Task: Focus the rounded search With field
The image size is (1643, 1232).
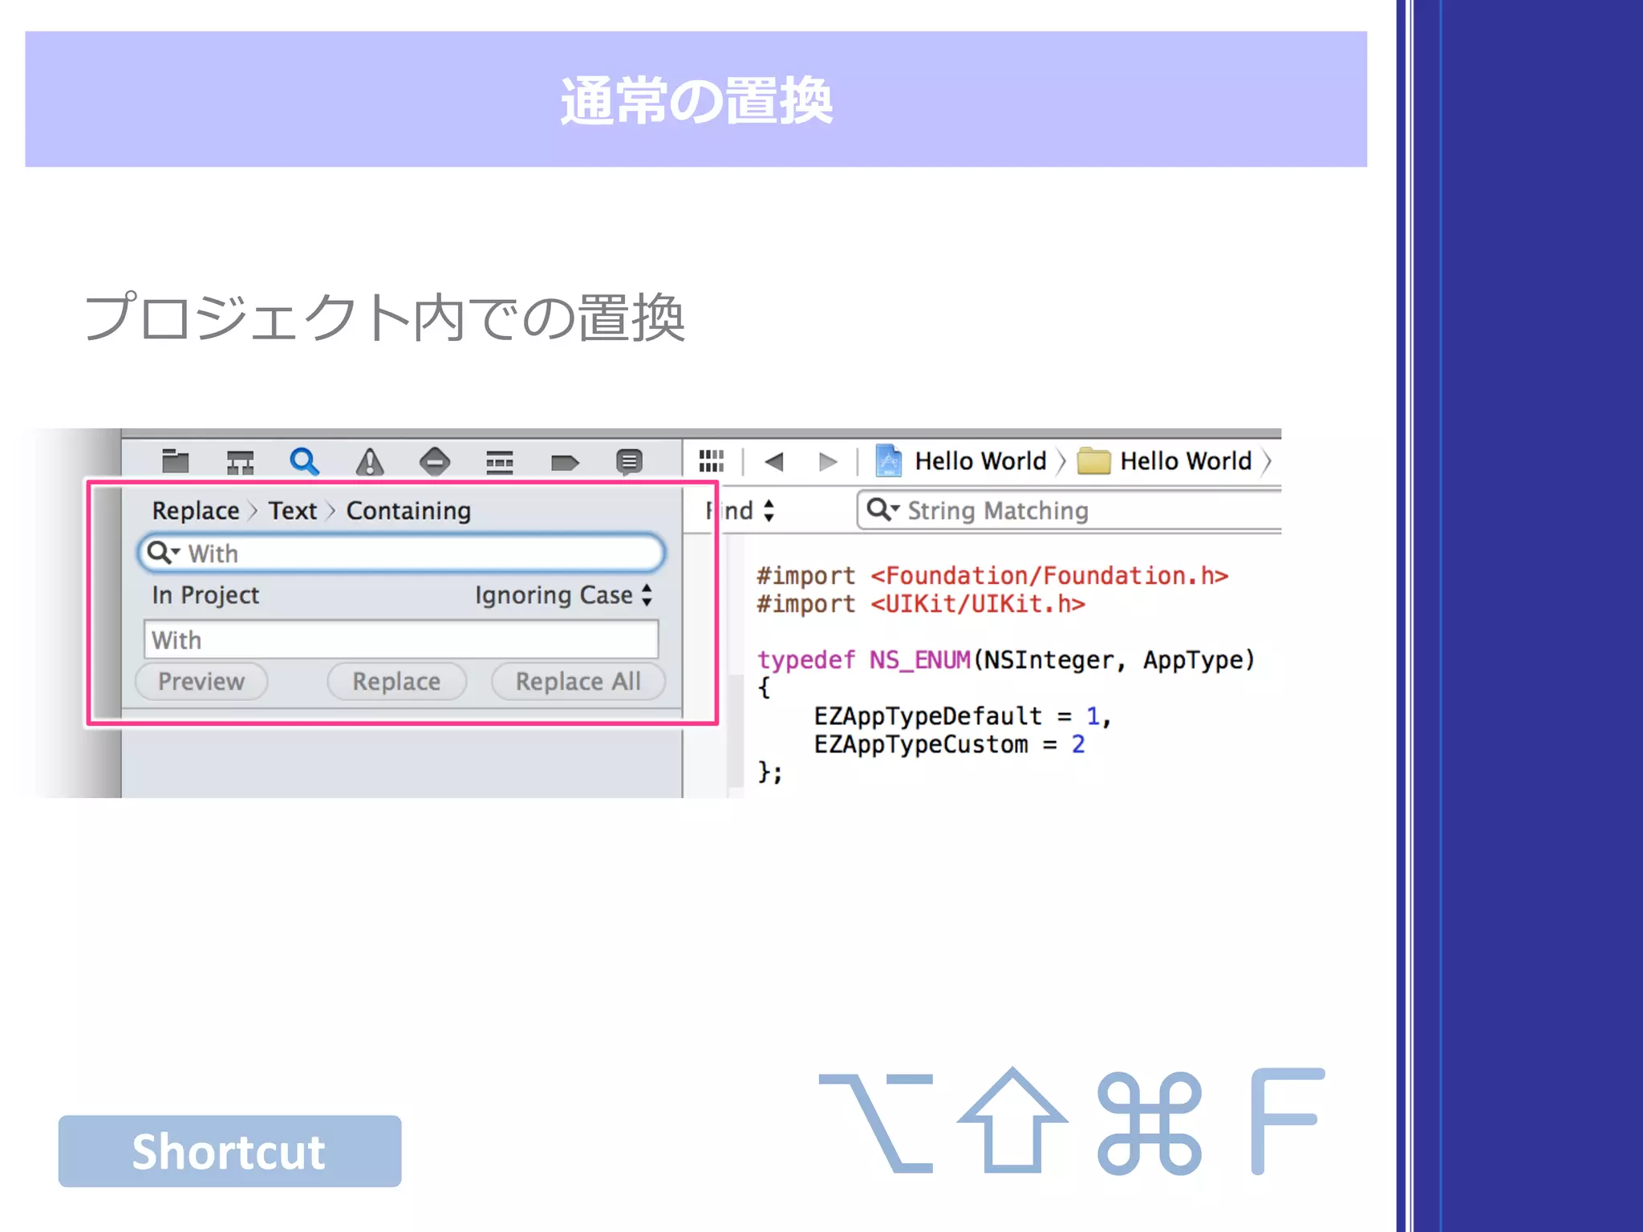Action: pos(401,553)
